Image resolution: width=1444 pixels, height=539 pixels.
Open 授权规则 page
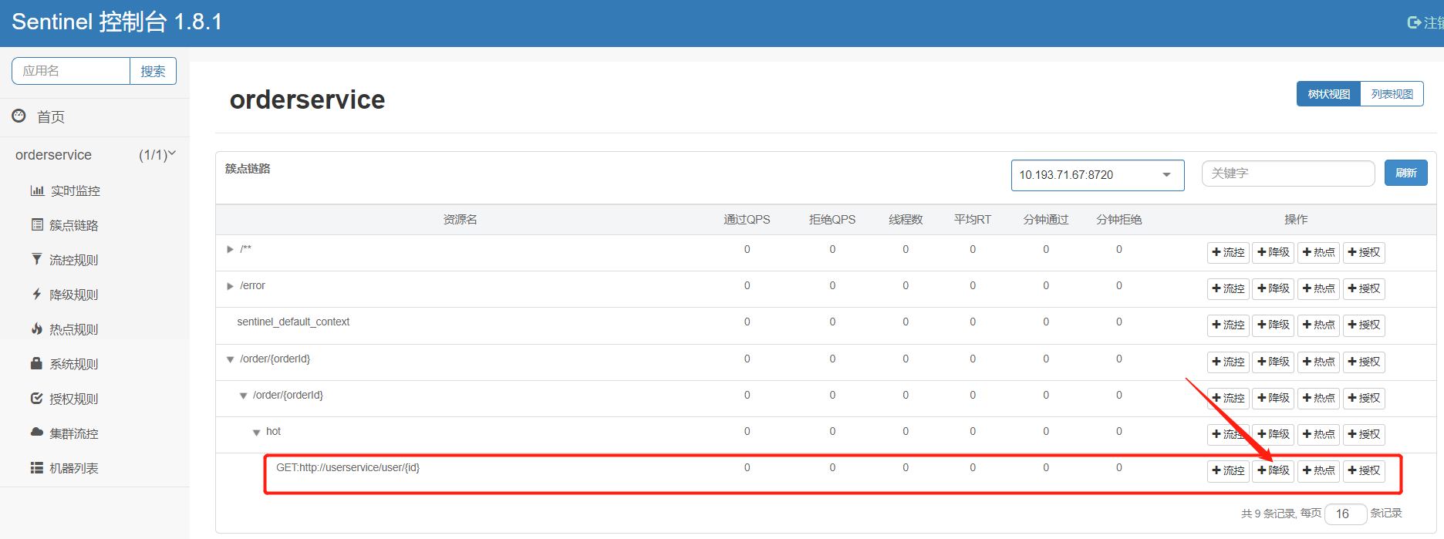pos(74,399)
